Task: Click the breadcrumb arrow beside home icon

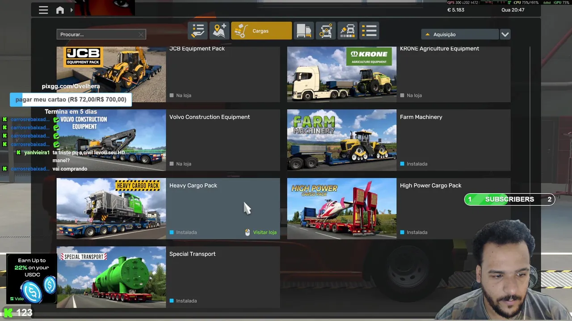Action: (x=71, y=10)
